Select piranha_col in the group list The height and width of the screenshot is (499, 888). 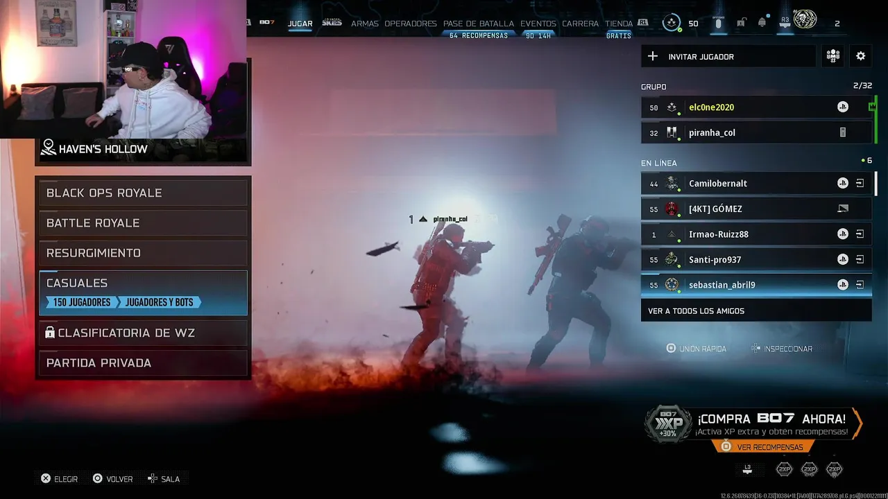coord(756,132)
